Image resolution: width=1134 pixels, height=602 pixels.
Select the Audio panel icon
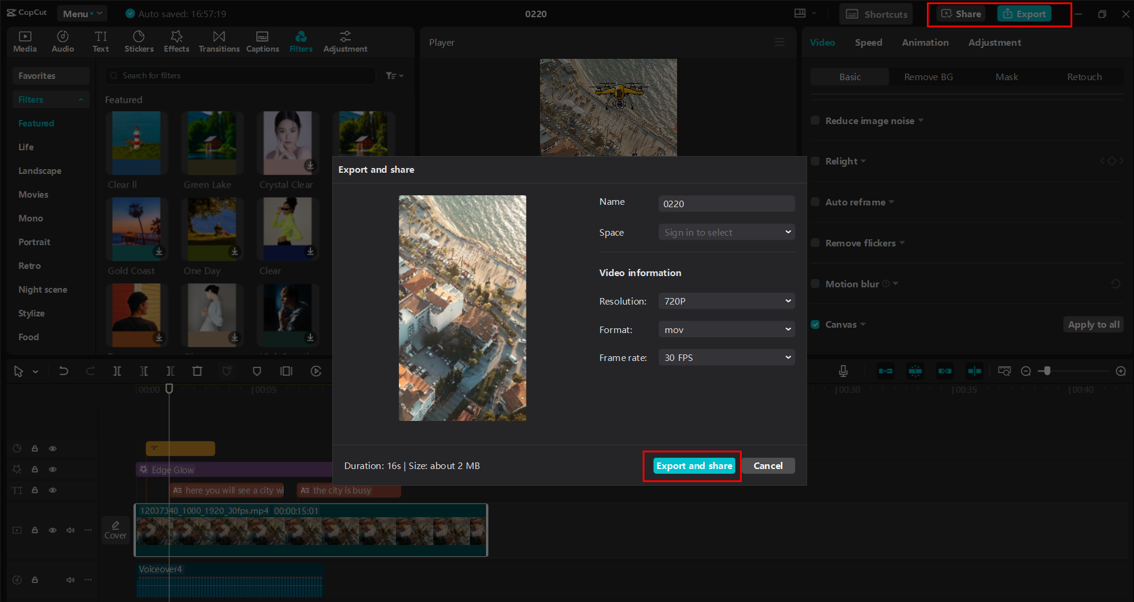pyautogui.click(x=62, y=41)
